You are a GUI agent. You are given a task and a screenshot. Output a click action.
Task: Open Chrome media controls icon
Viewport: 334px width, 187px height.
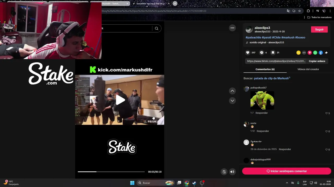tap(318, 11)
